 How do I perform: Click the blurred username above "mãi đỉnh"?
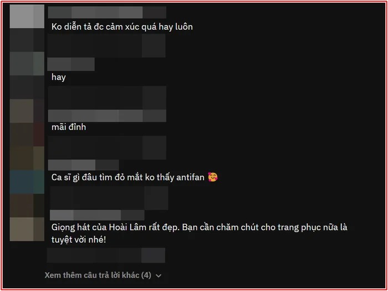tap(107, 116)
